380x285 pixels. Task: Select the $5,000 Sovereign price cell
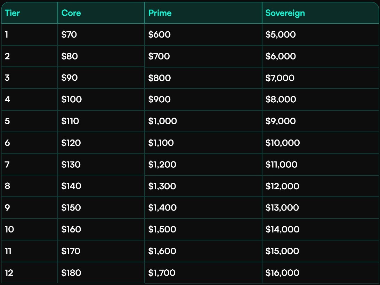click(281, 34)
